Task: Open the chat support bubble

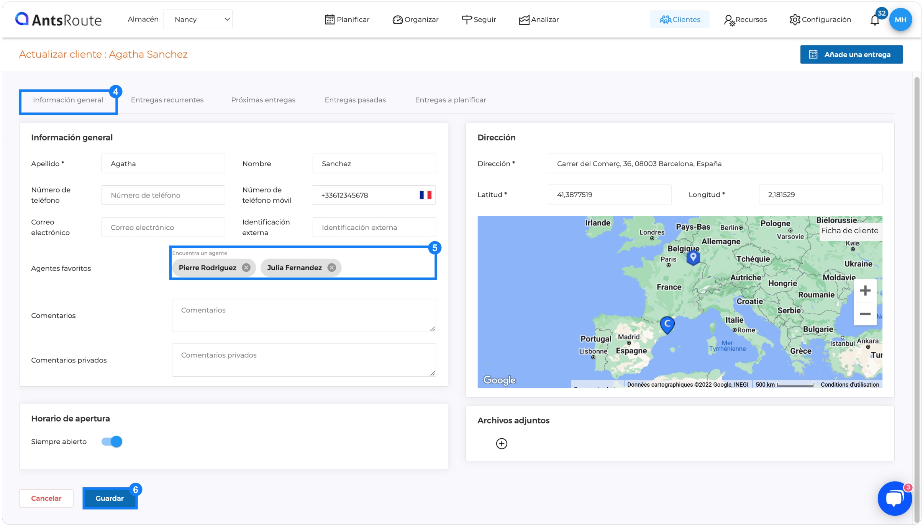Action: point(895,498)
